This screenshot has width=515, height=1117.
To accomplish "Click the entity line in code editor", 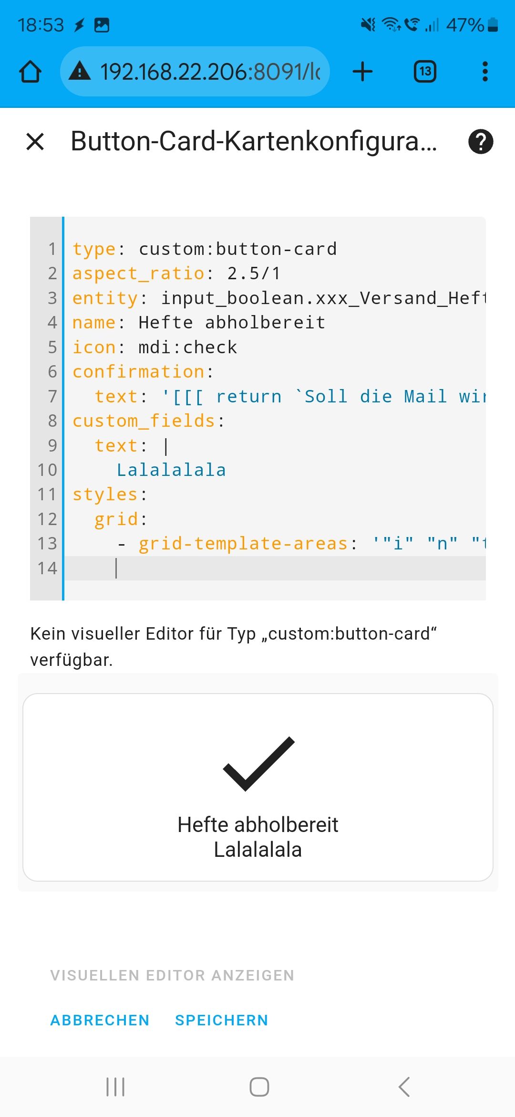I will 277,298.
